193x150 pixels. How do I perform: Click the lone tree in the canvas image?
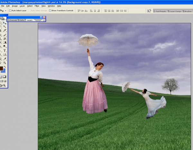point(170,86)
